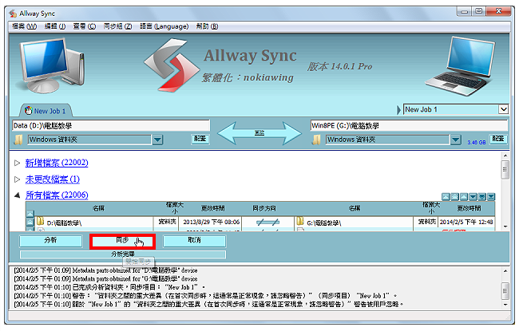Click the 同步 synchronize button

pyautogui.click(x=122, y=241)
